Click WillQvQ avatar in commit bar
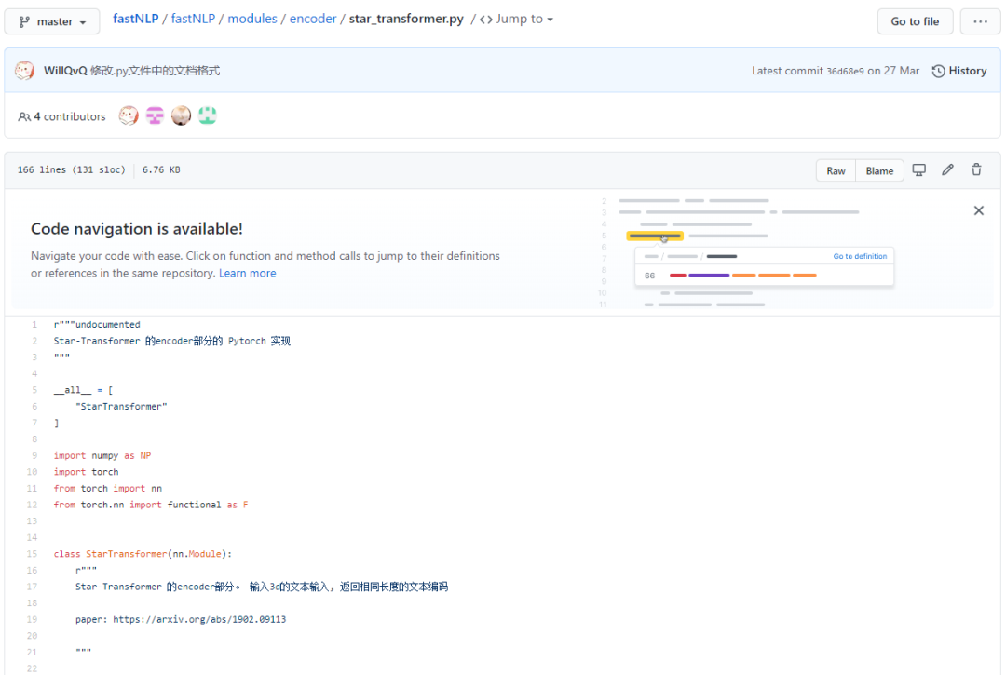Image resolution: width=1006 pixels, height=675 pixels. [x=24, y=71]
